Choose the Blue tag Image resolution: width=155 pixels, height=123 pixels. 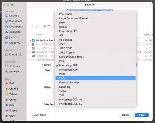pos(10,105)
